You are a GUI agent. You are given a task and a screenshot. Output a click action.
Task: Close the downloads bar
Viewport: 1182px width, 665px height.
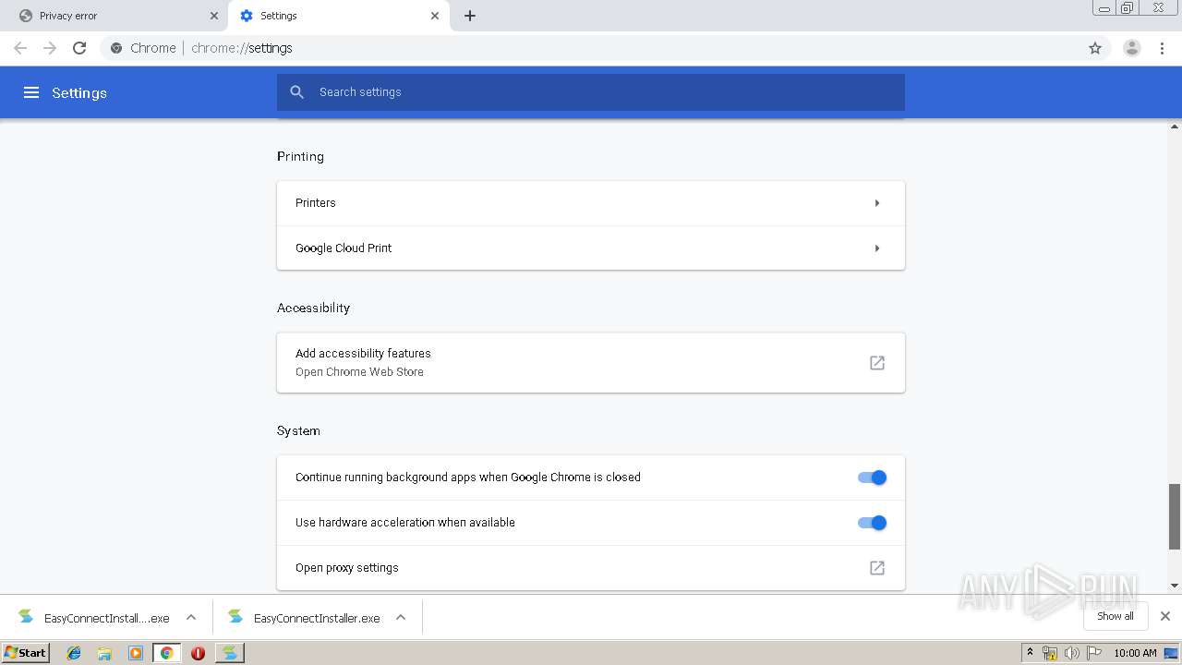click(1165, 616)
